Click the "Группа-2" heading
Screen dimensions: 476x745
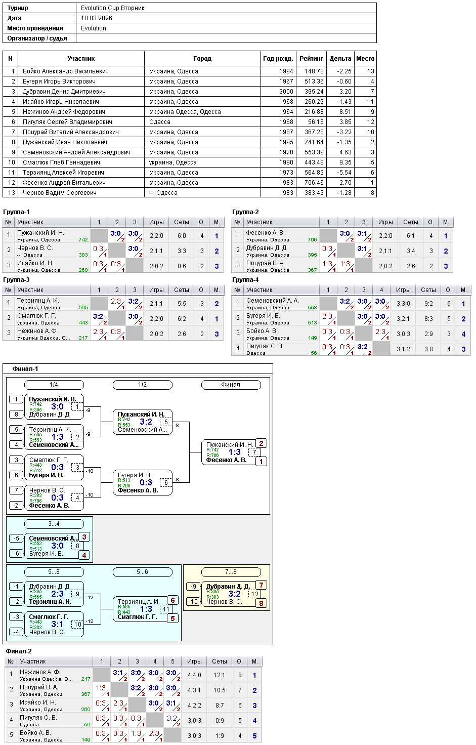pos(245,212)
